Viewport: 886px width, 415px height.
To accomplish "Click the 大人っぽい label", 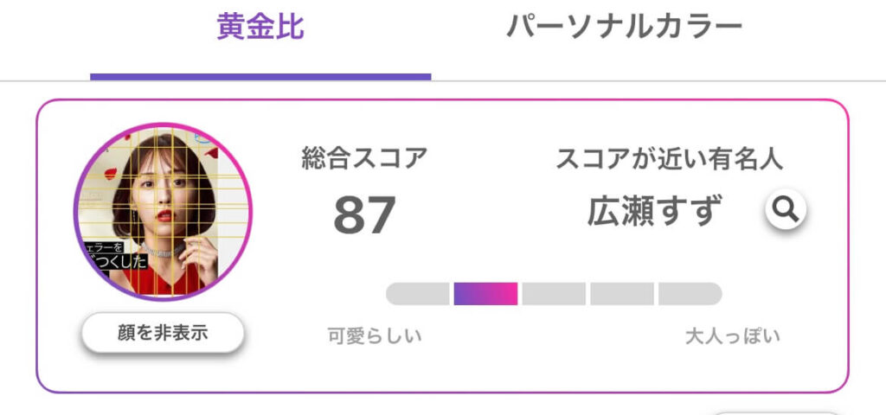I will click(x=732, y=336).
